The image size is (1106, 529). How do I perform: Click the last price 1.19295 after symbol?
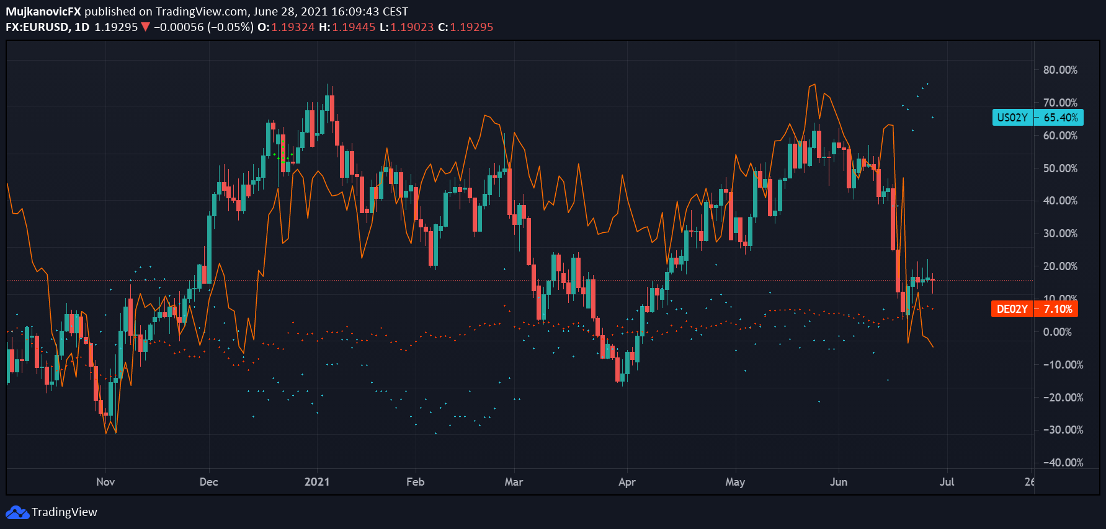click(x=116, y=27)
